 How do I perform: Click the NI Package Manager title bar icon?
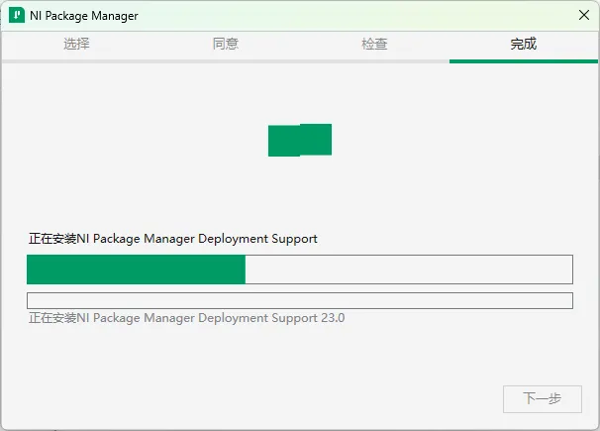(x=17, y=15)
